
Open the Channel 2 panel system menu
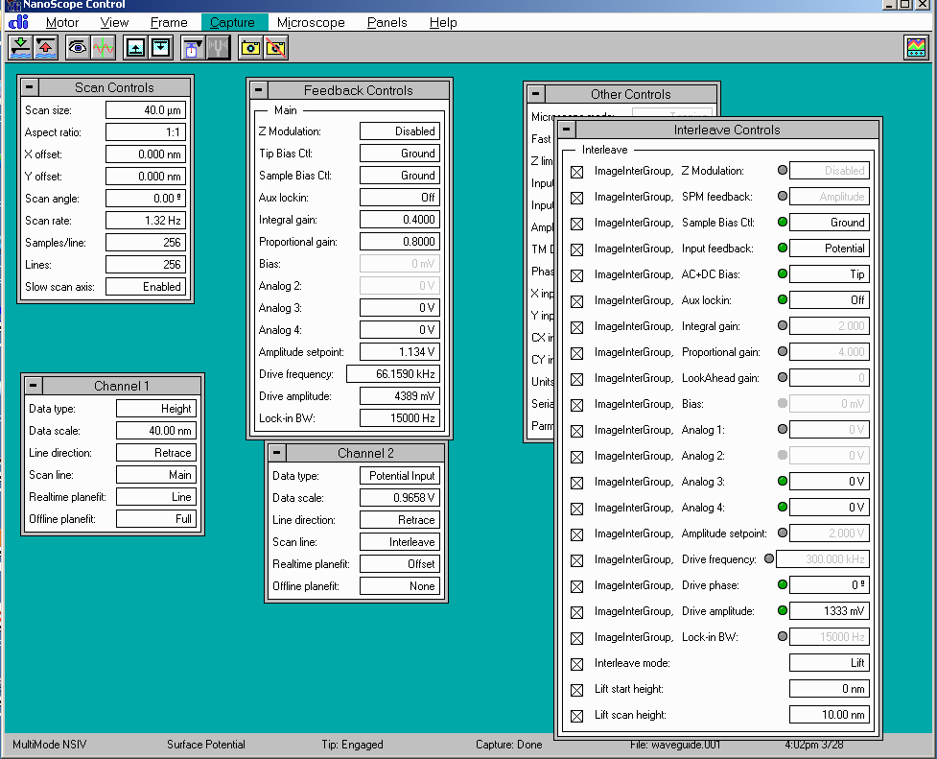pos(276,453)
